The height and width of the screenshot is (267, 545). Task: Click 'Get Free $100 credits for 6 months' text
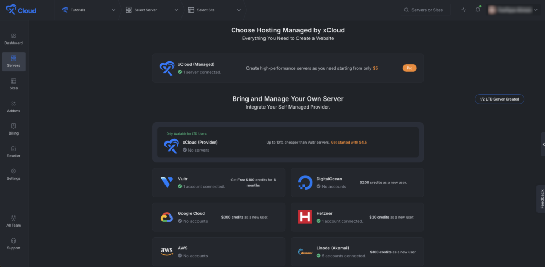(253, 182)
